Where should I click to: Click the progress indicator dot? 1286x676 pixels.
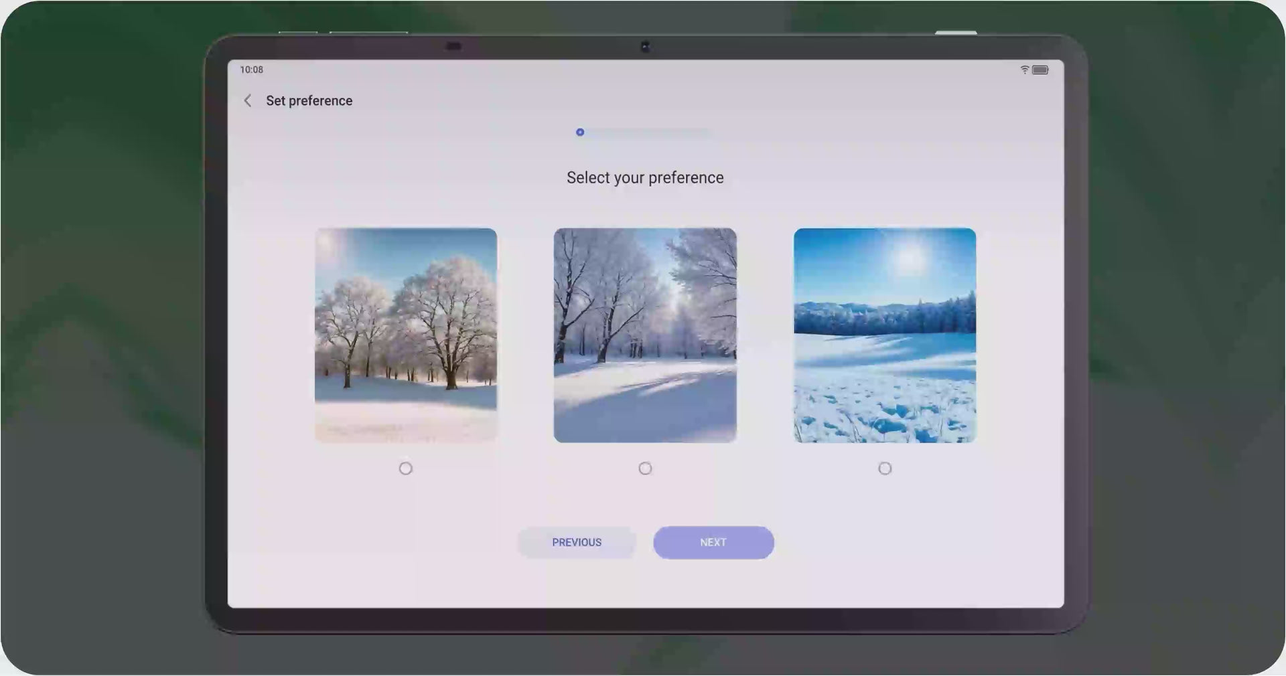580,132
